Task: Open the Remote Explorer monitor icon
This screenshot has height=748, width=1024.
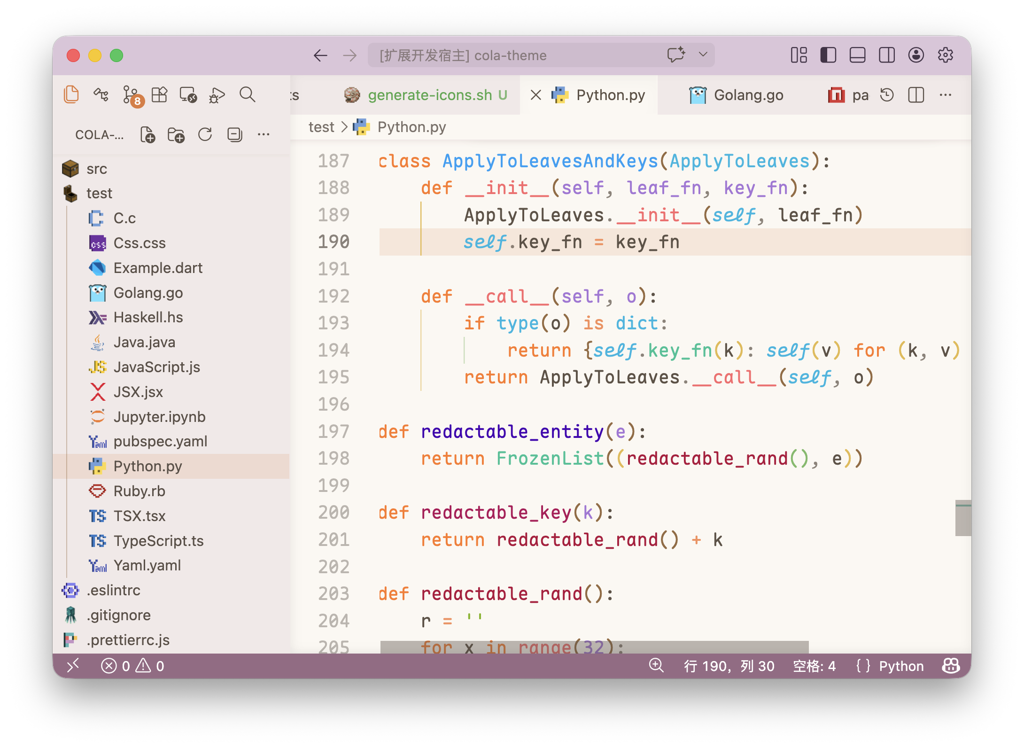Action: (188, 95)
